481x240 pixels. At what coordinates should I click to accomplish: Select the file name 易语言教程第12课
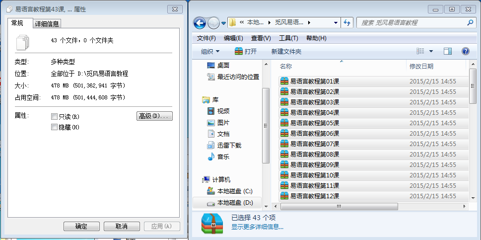(315, 196)
